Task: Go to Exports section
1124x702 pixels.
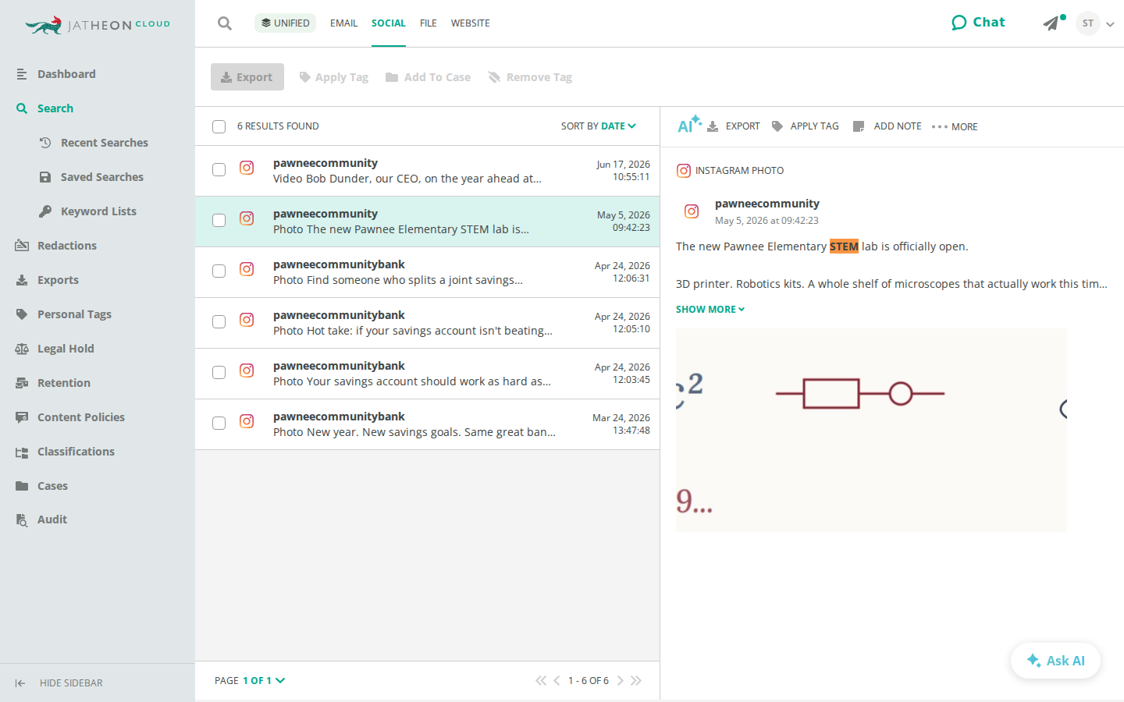Action: [58, 280]
